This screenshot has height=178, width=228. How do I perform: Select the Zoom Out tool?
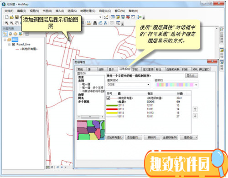11,23
